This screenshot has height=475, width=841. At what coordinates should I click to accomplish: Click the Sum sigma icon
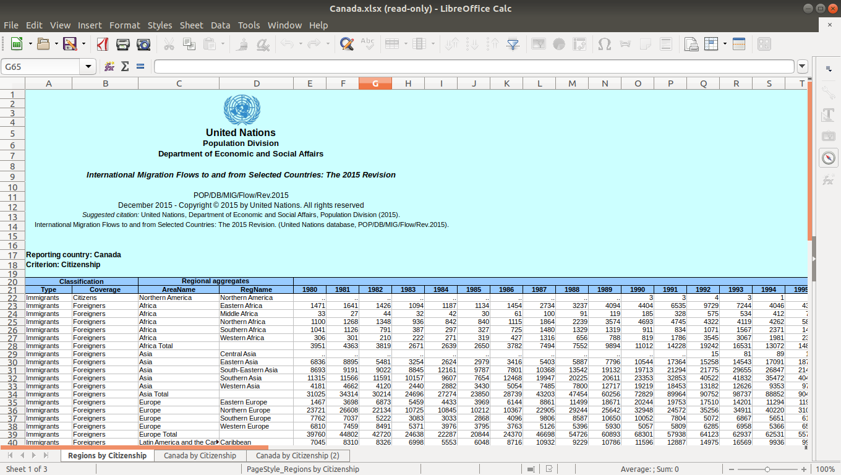[x=125, y=66]
